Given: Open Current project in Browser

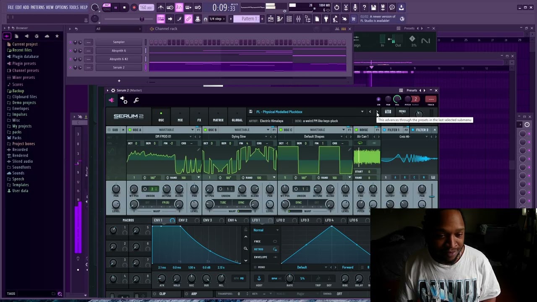Looking at the screenshot, I should 25,44.
